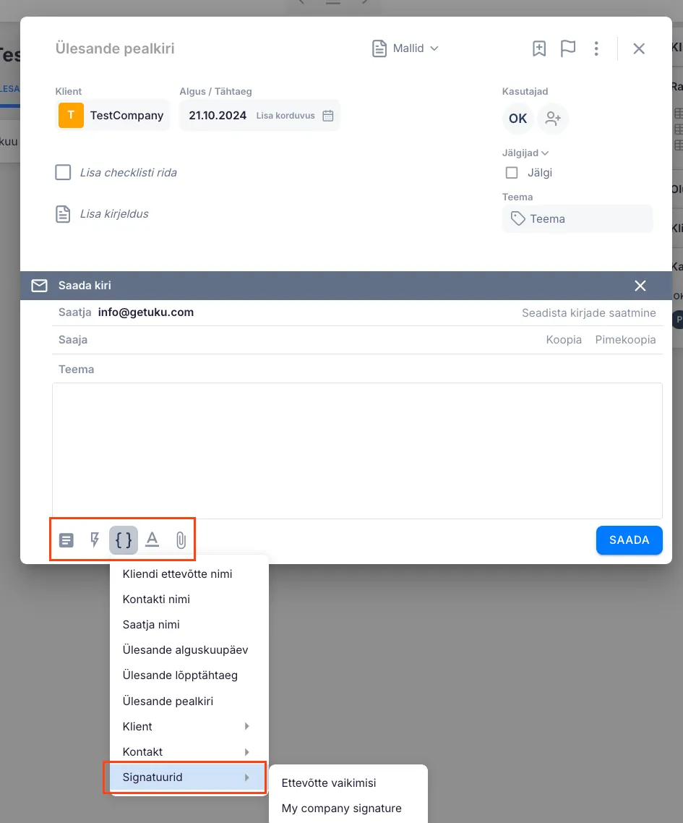Image resolution: width=683 pixels, height=823 pixels.
Task: Click the flag icon in header
Action: point(568,48)
